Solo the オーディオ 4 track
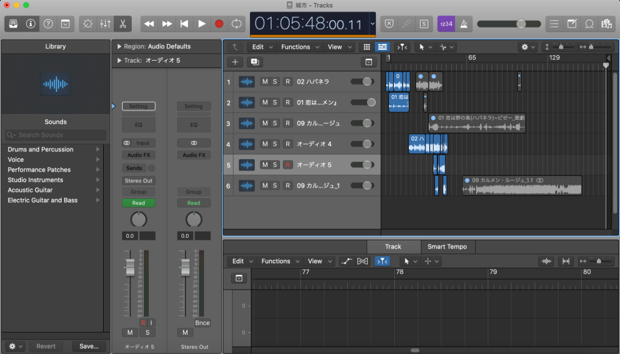 point(275,144)
